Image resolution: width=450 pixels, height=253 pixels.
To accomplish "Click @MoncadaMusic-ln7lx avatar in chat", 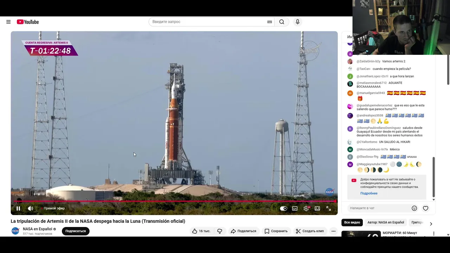I will (350, 149).
